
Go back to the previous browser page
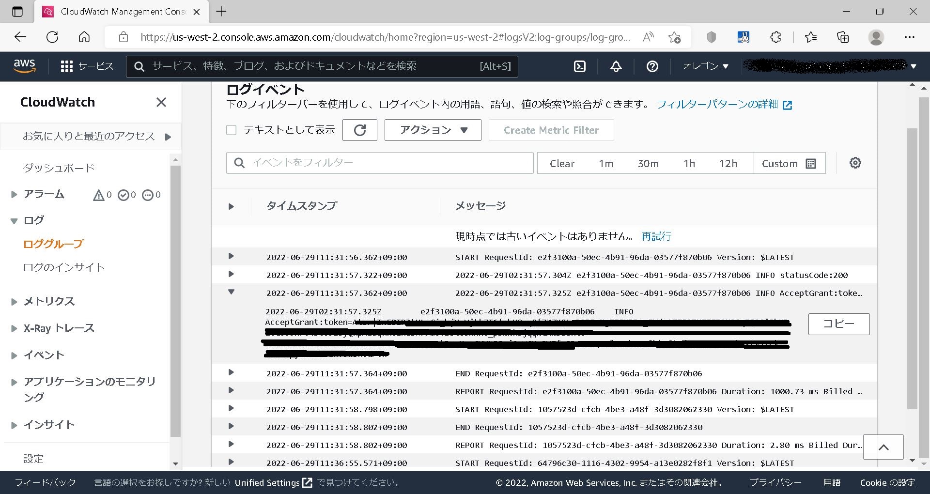coord(20,37)
